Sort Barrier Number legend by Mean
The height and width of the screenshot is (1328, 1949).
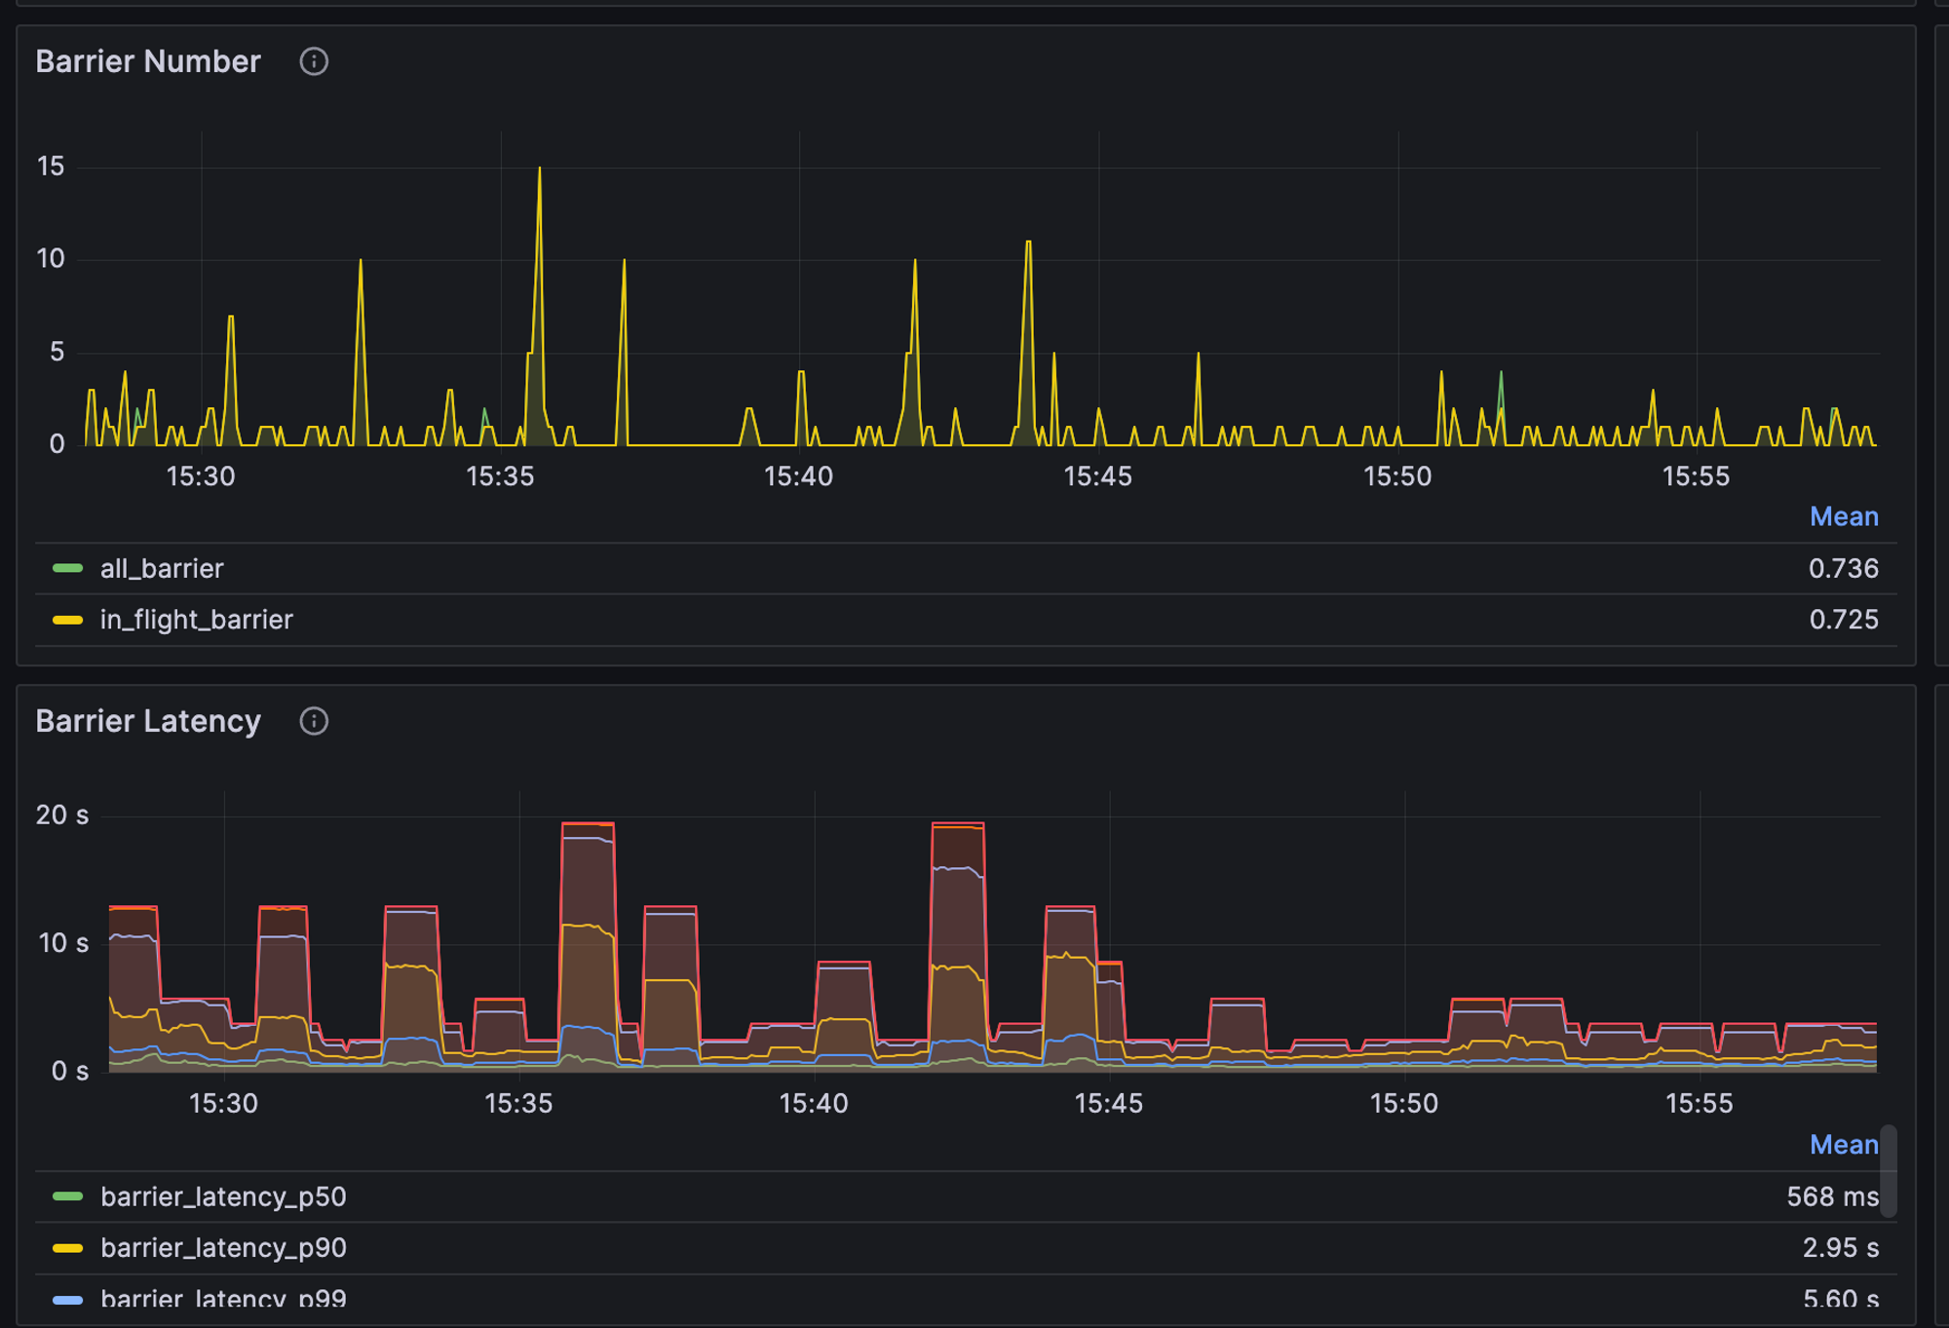(1843, 516)
